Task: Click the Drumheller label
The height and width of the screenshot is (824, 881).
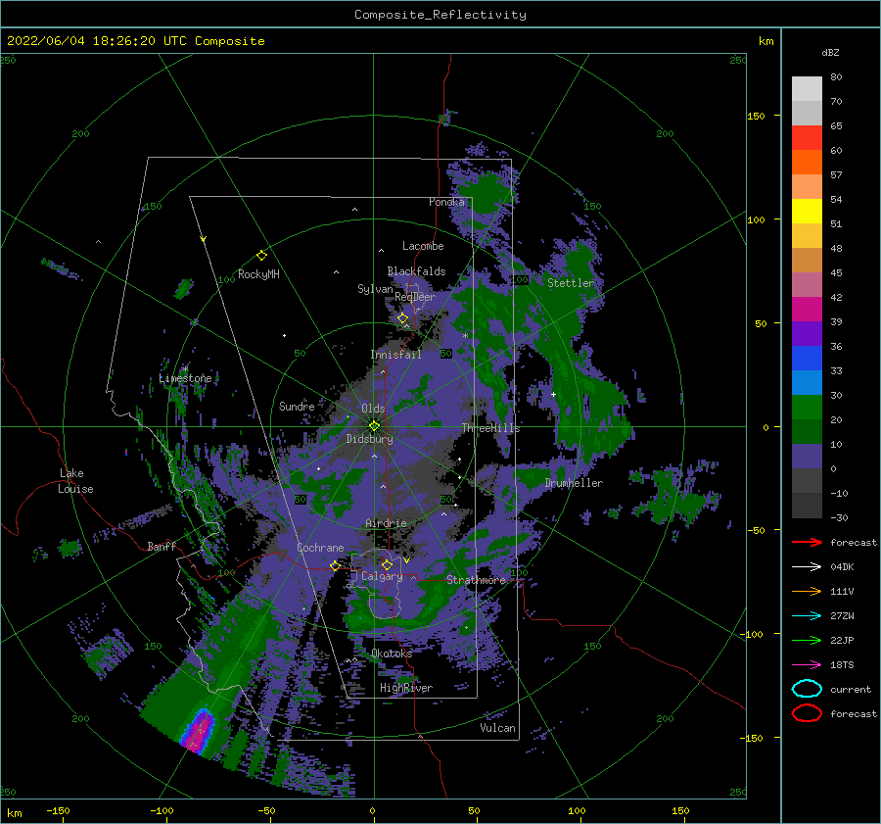Action: tap(574, 483)
